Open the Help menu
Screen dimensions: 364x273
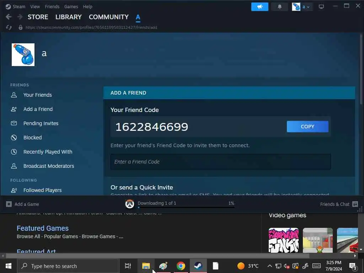[x=87, y=6]
